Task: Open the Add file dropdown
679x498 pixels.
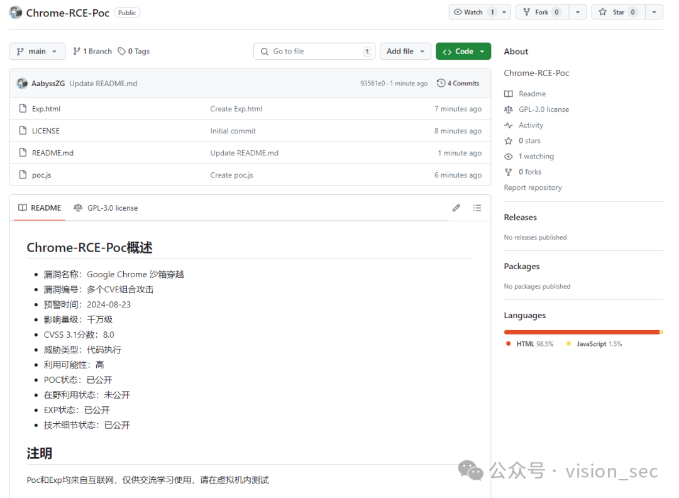Action: (x=406, y=51)
